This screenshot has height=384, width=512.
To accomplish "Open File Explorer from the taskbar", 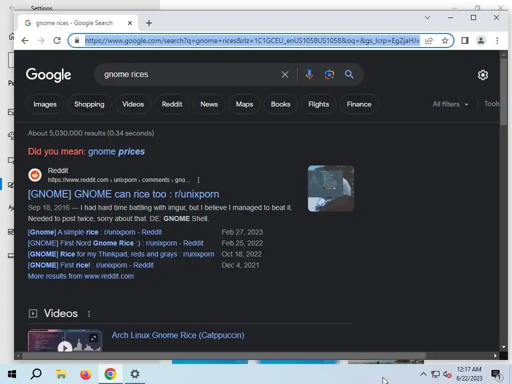I will click(61, 374).
